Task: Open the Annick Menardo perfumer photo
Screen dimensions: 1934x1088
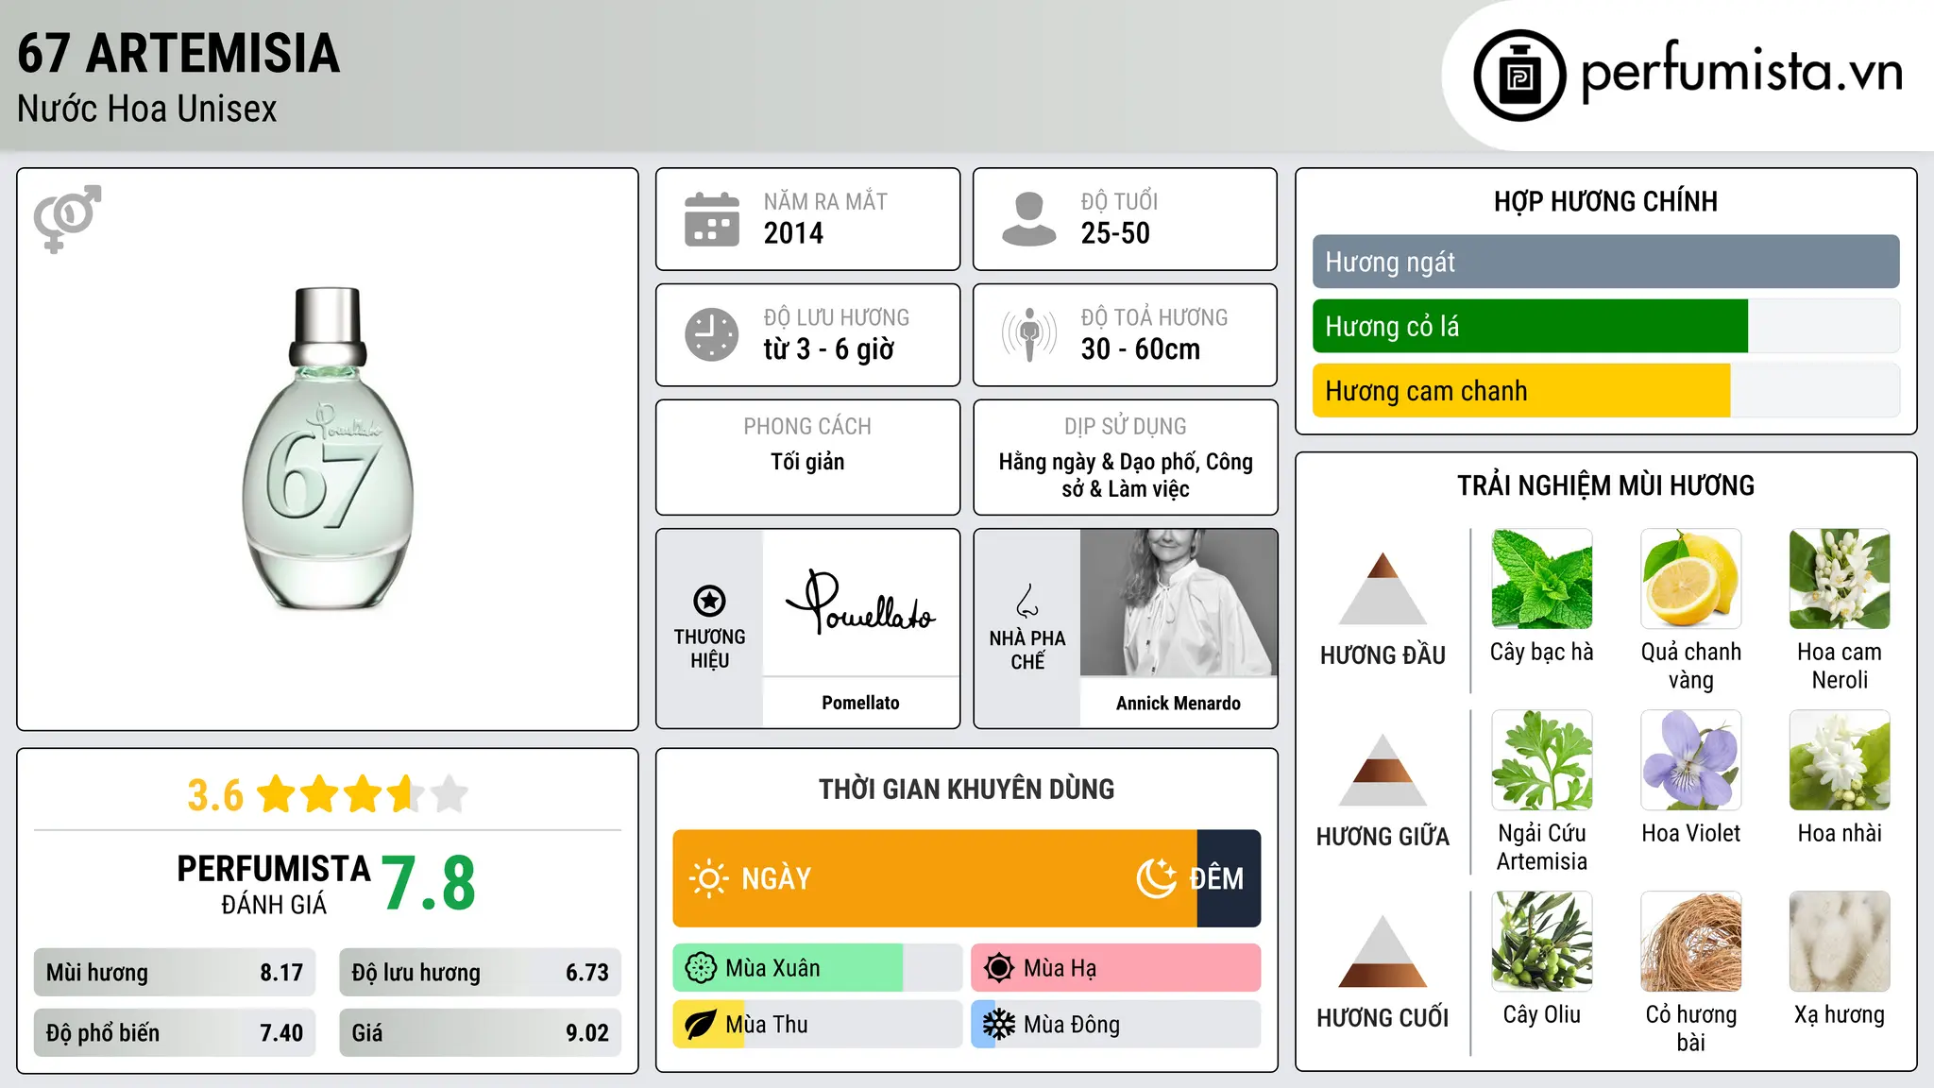Action: point(1179,603)
